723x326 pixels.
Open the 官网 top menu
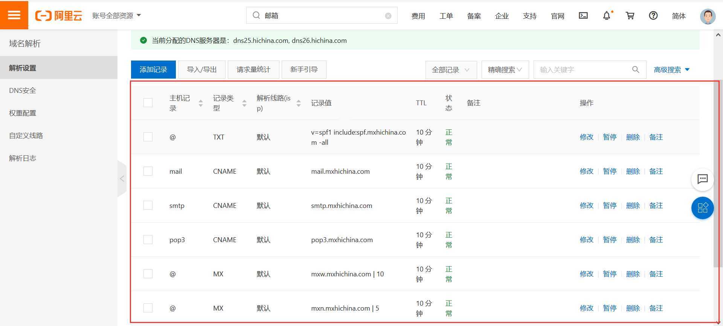point(557,16)
